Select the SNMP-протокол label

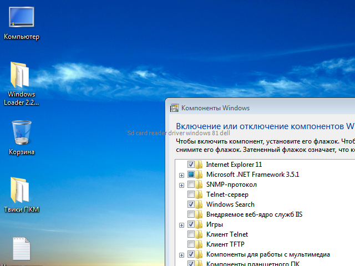(231, 185)
